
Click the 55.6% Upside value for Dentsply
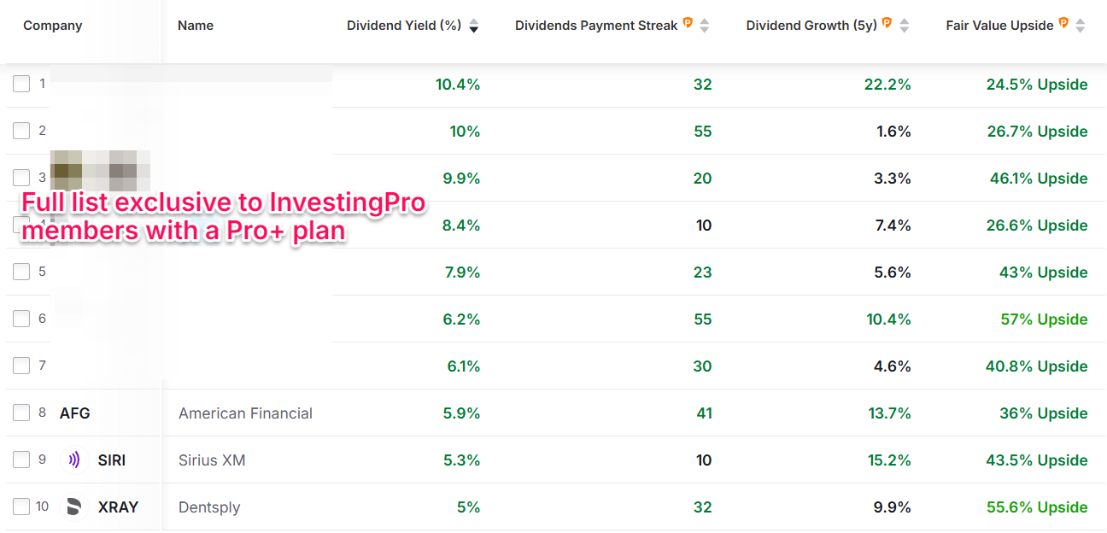click(1036, 507)
